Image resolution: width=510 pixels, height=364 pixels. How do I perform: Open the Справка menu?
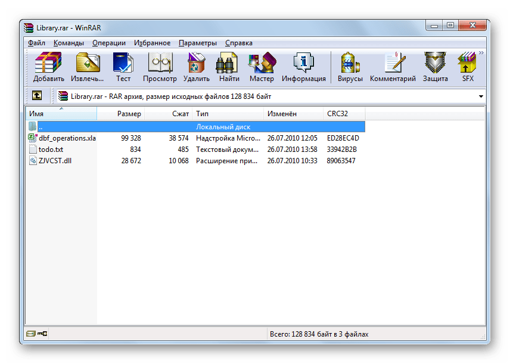point(239,43)
